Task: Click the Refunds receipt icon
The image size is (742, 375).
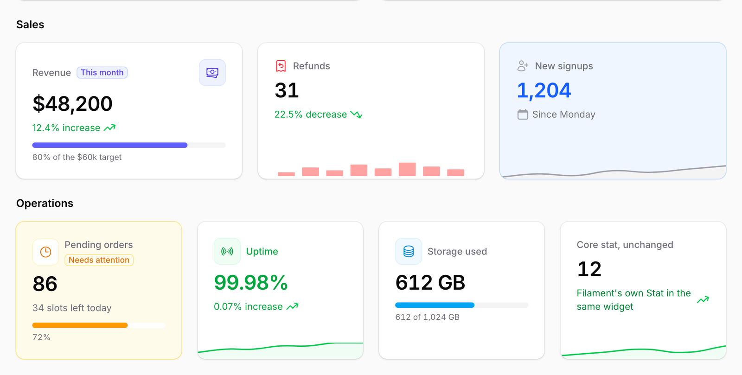Action: [x=281, y=66]
